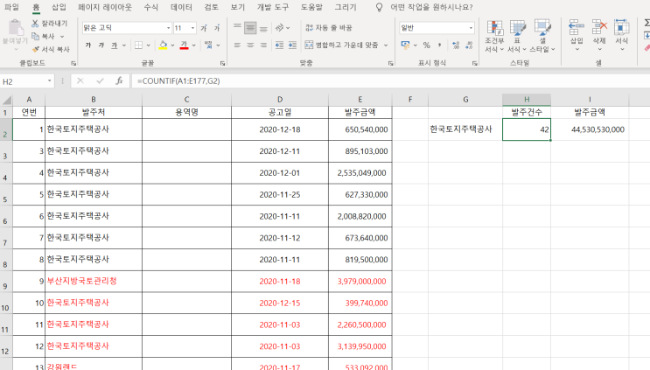Open the cell borders tool
650x370 pixels.
click(139, 45)
